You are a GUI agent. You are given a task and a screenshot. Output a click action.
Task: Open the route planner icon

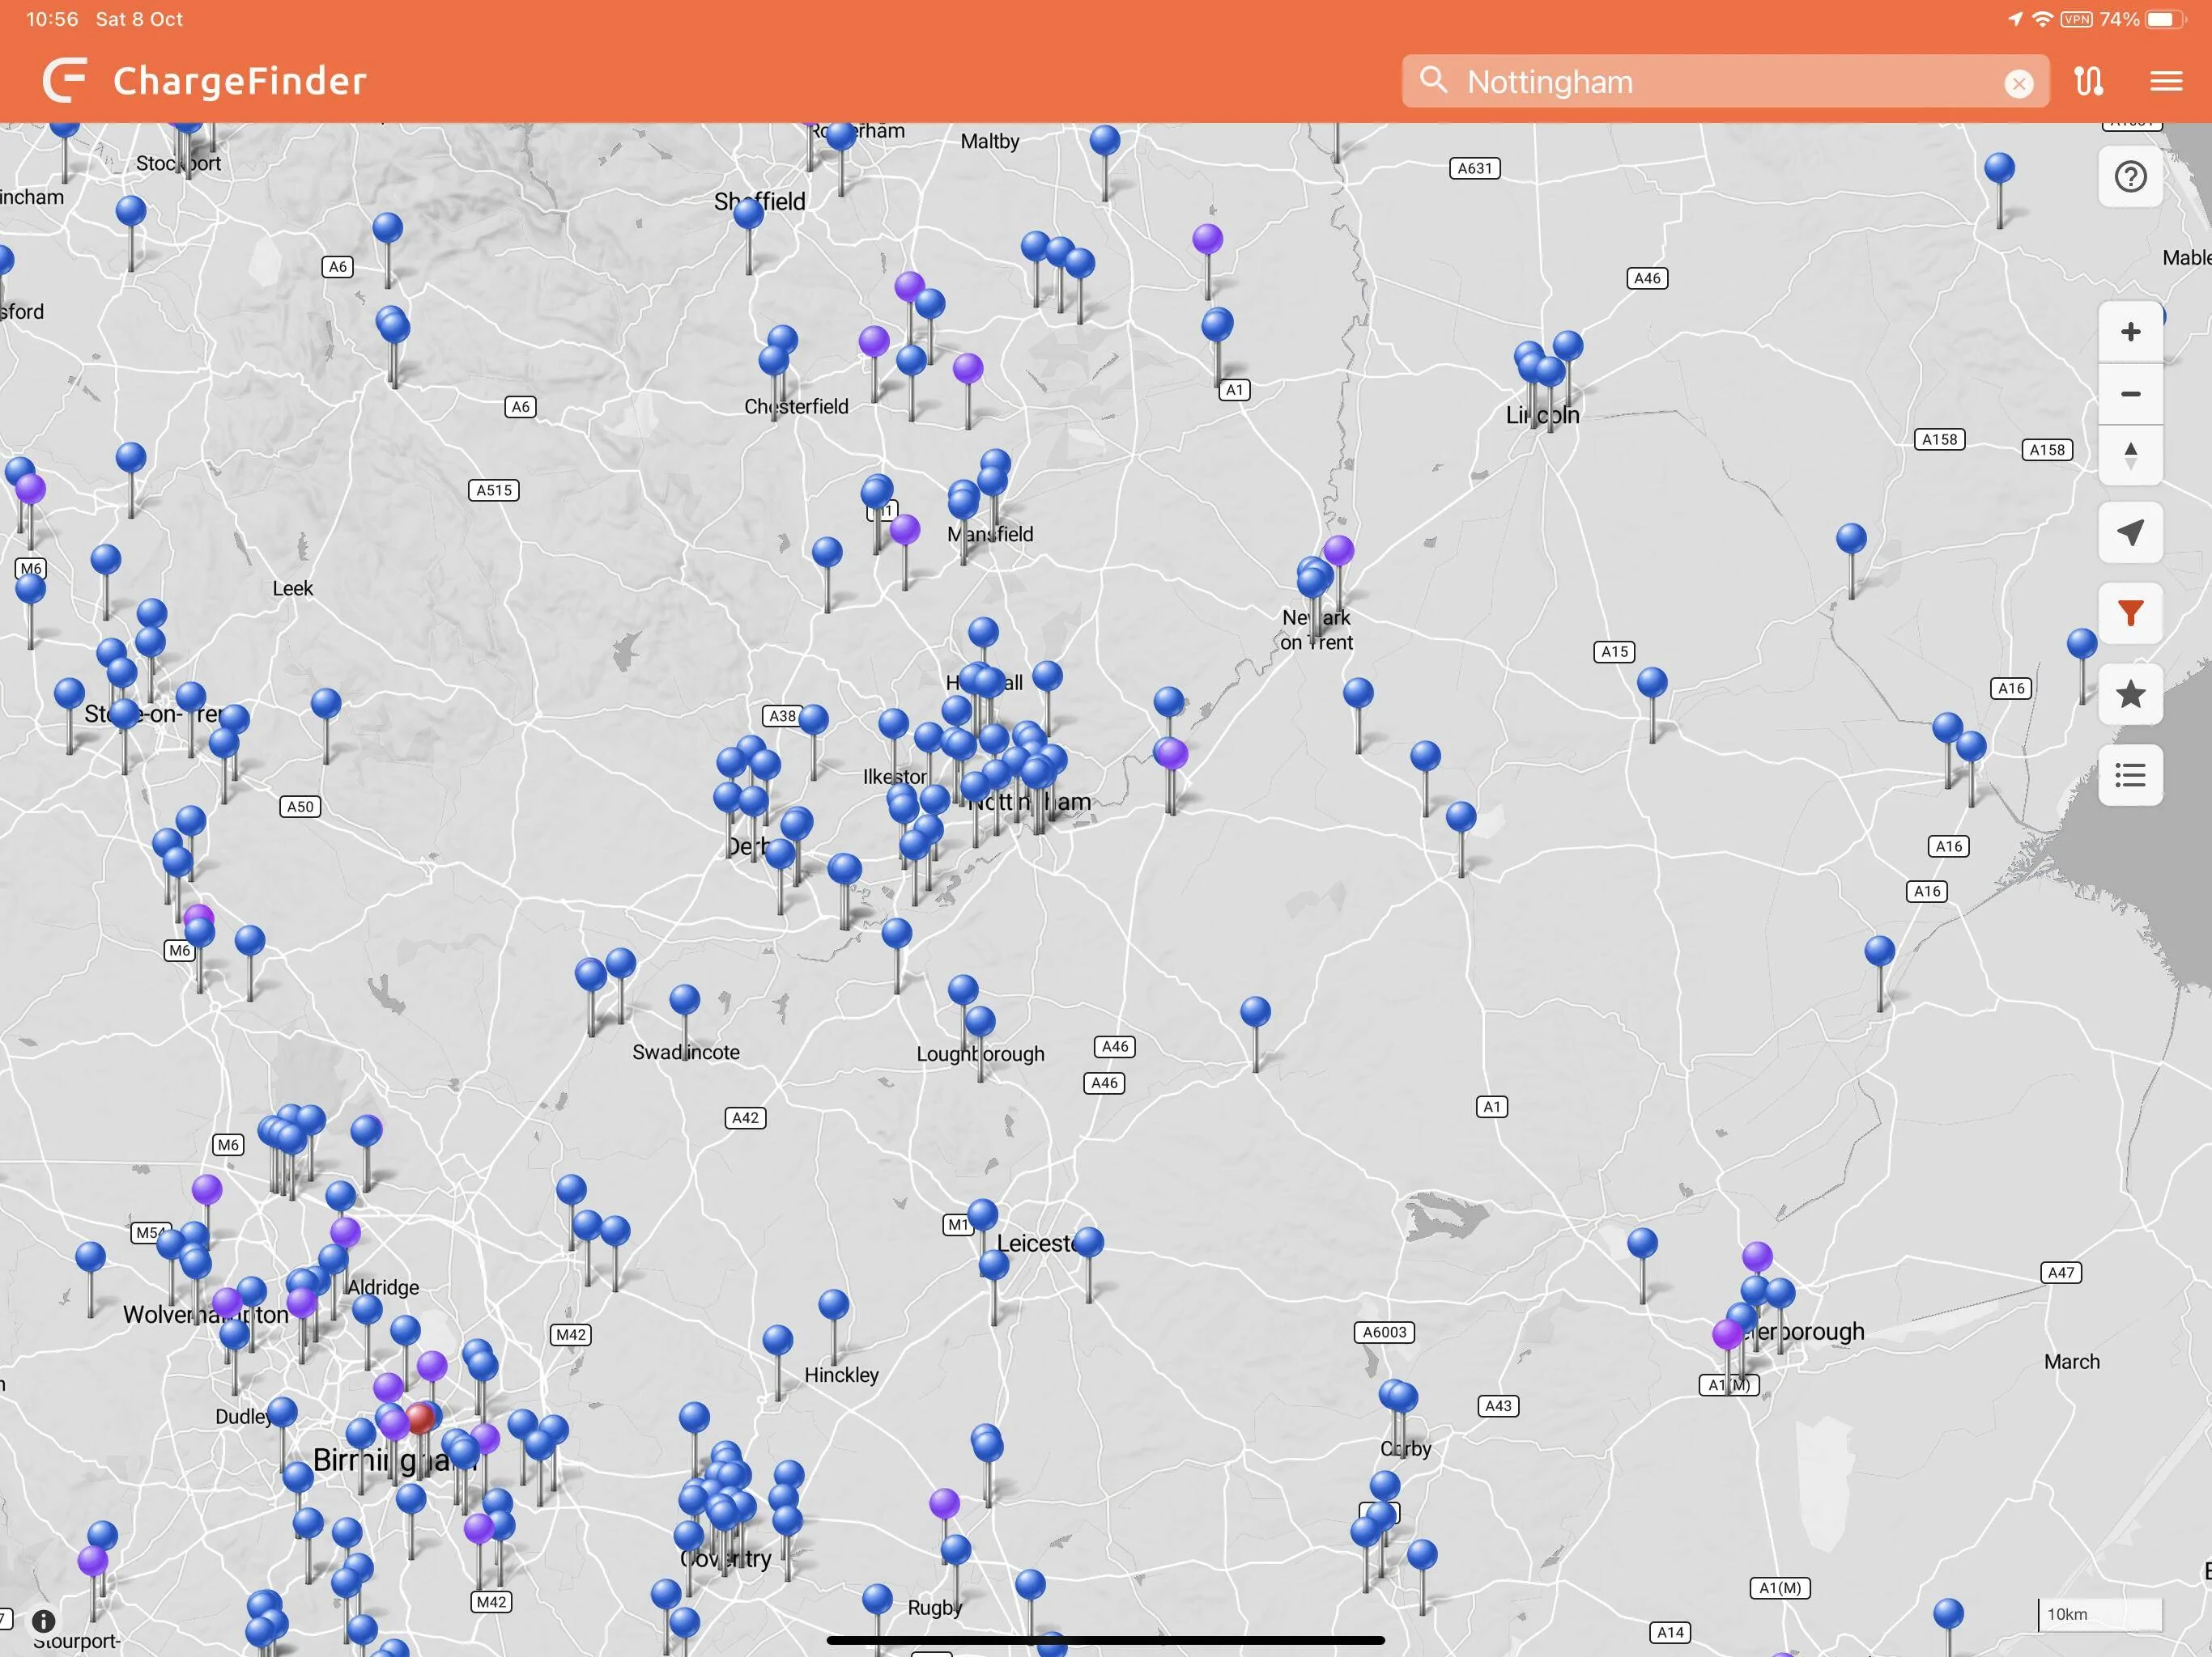point(2089,81)
